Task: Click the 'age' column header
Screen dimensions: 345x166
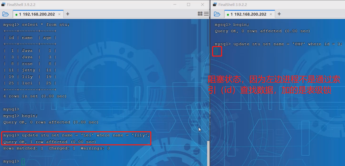Action: tap(47, 38)
